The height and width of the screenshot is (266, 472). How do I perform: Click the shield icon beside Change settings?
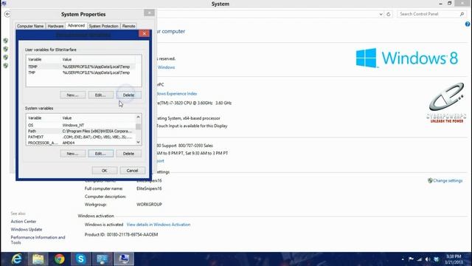pyautogui.click(x=430, y=180)
